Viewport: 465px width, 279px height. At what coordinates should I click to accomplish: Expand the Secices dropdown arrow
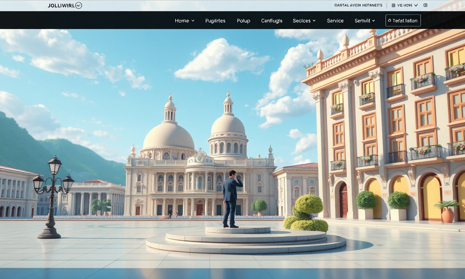click(314, 21)
